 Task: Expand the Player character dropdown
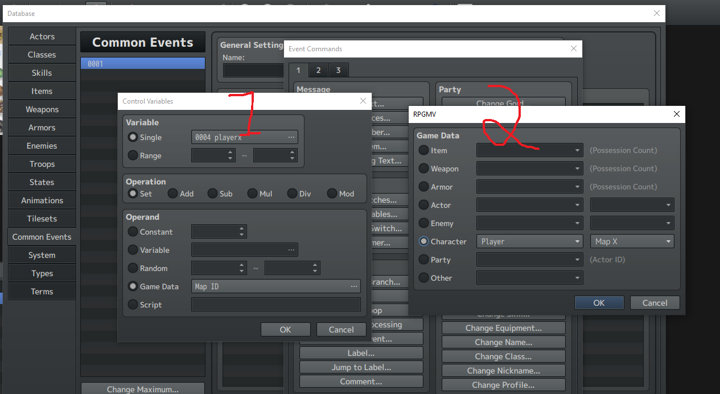tap(529, 241)
